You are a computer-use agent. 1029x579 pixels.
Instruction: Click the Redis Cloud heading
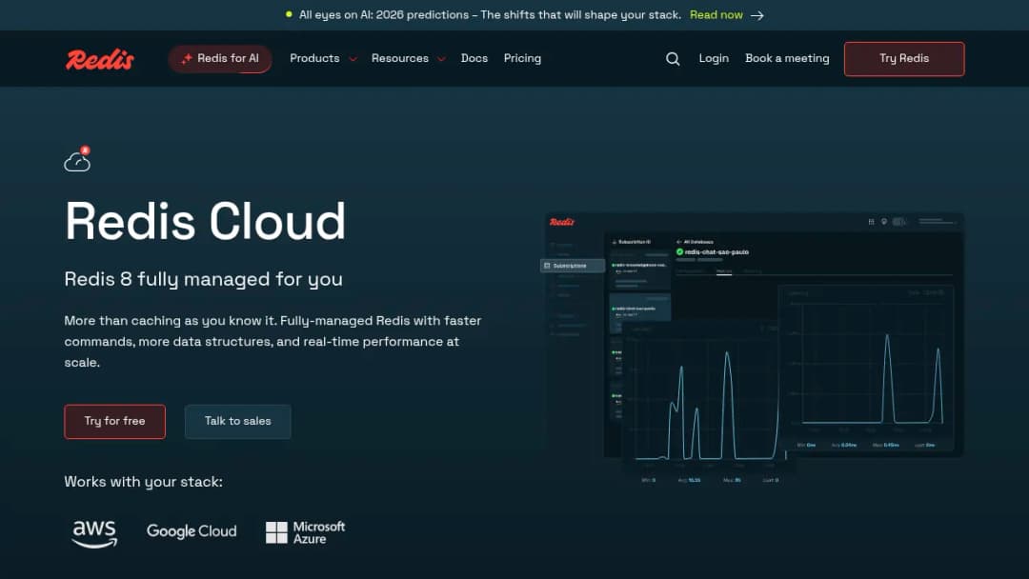point(205,221)
